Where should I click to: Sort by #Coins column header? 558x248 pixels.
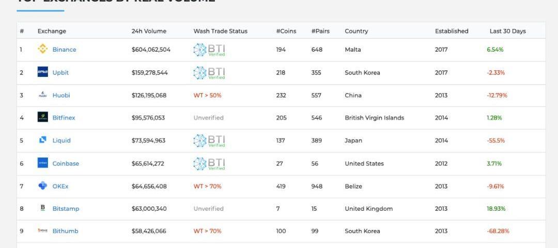[x=286, y=31]
